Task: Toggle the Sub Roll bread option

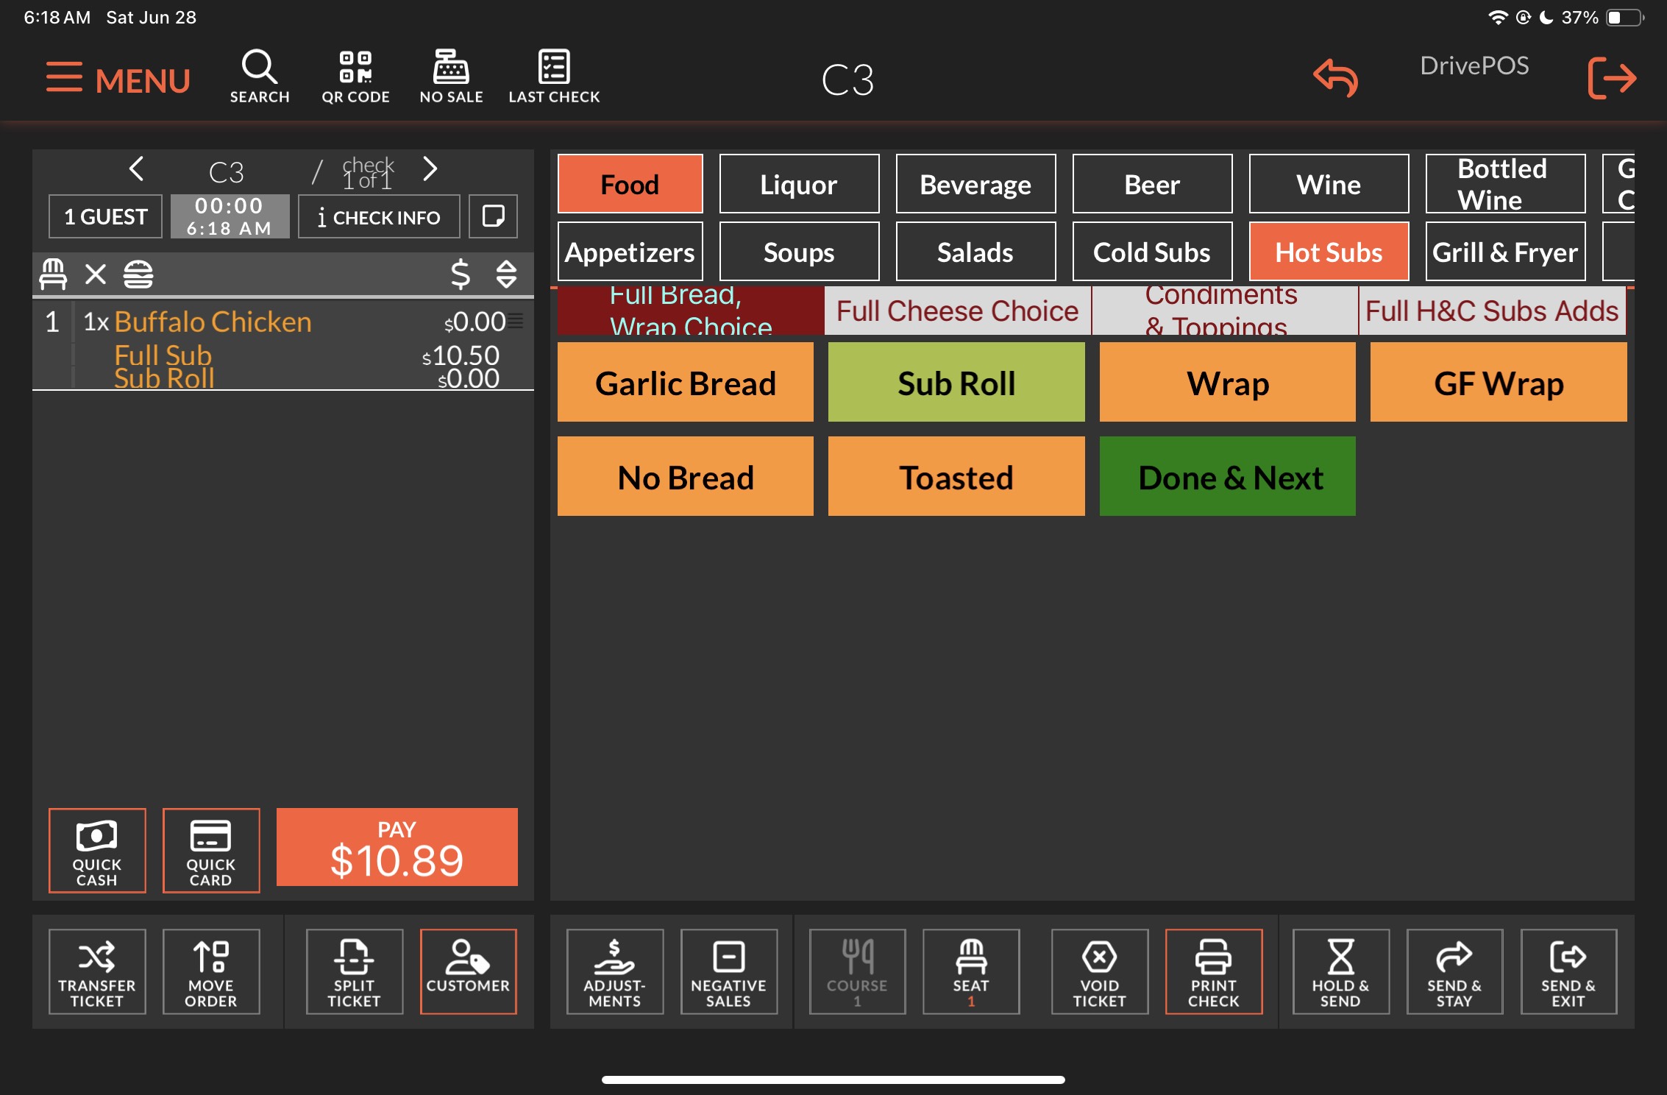Action: click(x=956, y=383)
